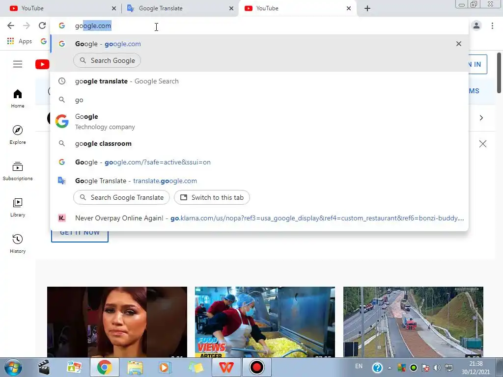Open the sticky notes icon in taskbar
Image resolution: width=503 pixels, height=377 pixels.
pos(196,367)
